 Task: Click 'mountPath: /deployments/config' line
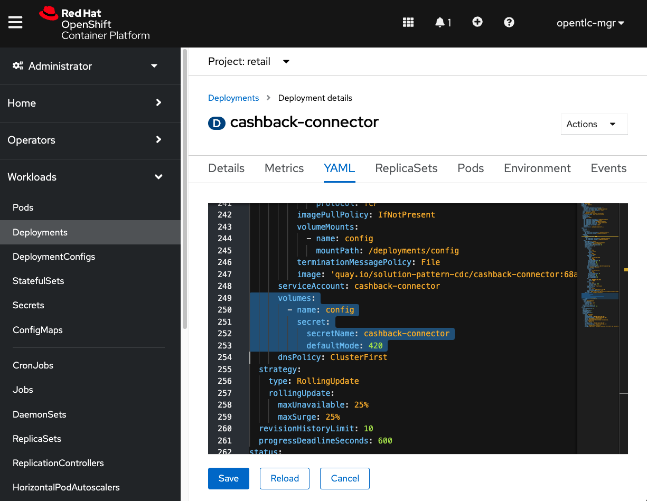pos(387,251)
